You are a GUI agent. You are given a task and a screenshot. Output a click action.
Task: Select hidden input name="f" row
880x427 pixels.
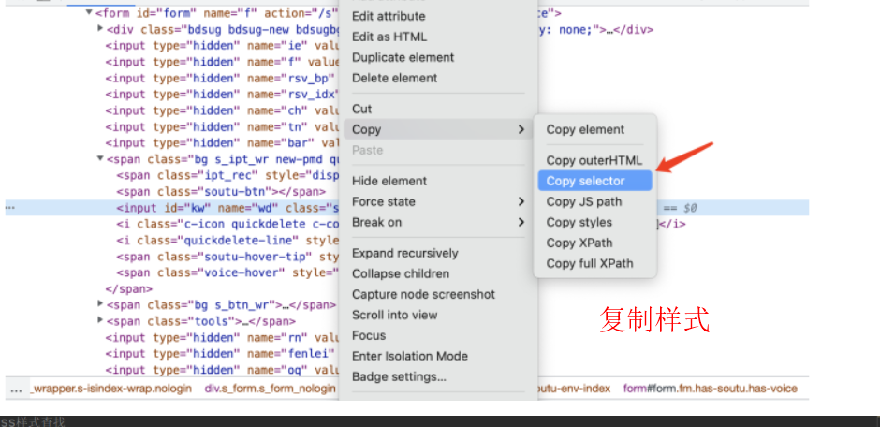pyautogui.click(x=222, y=63)
